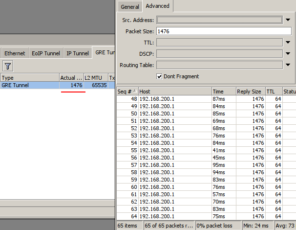Select the GRE Tunnel interface row

(x=57, y=85)
